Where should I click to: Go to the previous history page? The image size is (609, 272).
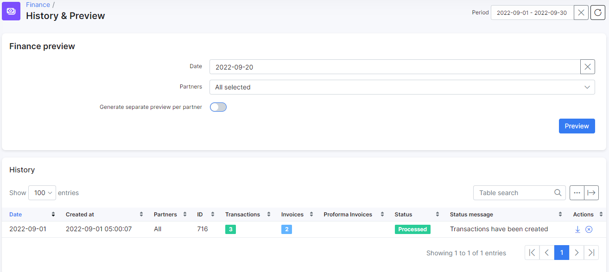pos(547,253)
